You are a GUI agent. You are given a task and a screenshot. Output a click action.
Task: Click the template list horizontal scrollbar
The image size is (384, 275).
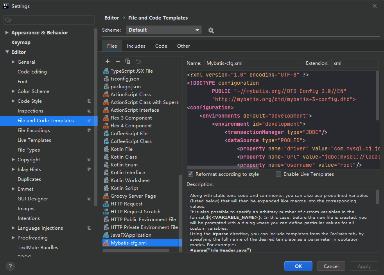(x=136, y=250)
